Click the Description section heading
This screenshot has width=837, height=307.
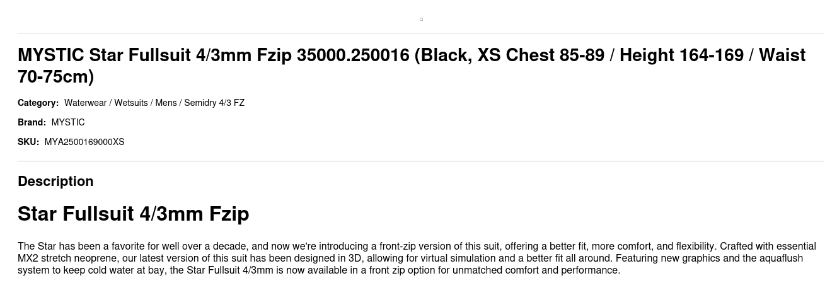click(55, 181)
